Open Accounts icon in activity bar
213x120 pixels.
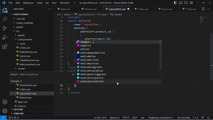[x=5, y=102]
